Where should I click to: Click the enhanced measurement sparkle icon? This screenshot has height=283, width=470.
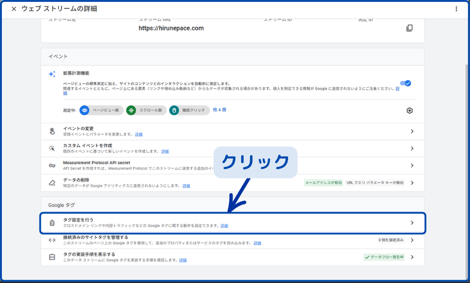click(x=52, y=74)
